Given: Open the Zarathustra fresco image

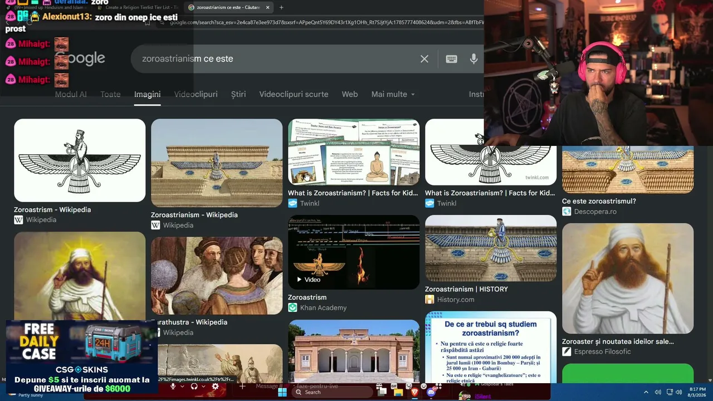Looking at the screenshot, I should click(217, 276).
